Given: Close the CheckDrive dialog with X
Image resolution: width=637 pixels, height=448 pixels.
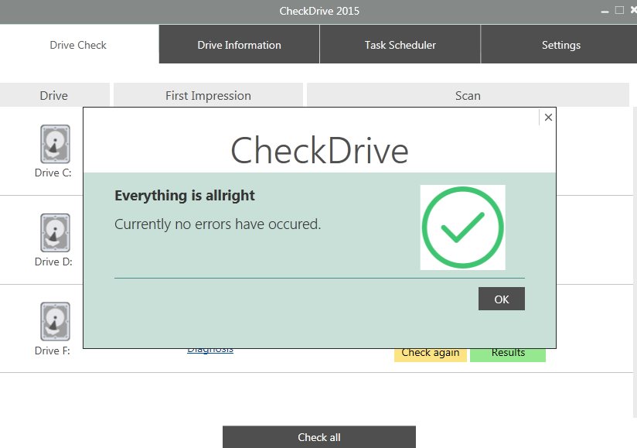Looking at the screenshot, I should click(x=548, y=118).
